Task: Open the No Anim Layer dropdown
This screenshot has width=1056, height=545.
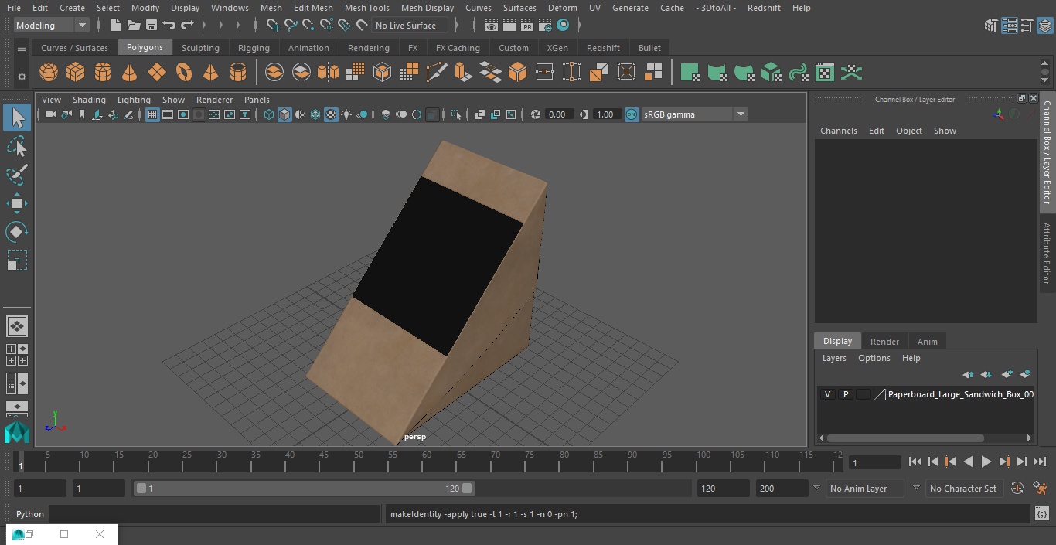Action: [865, 489]
